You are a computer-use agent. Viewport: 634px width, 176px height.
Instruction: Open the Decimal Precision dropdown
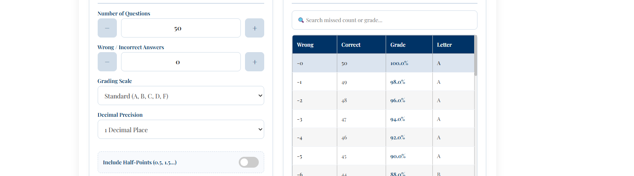(x=181, y=129)
